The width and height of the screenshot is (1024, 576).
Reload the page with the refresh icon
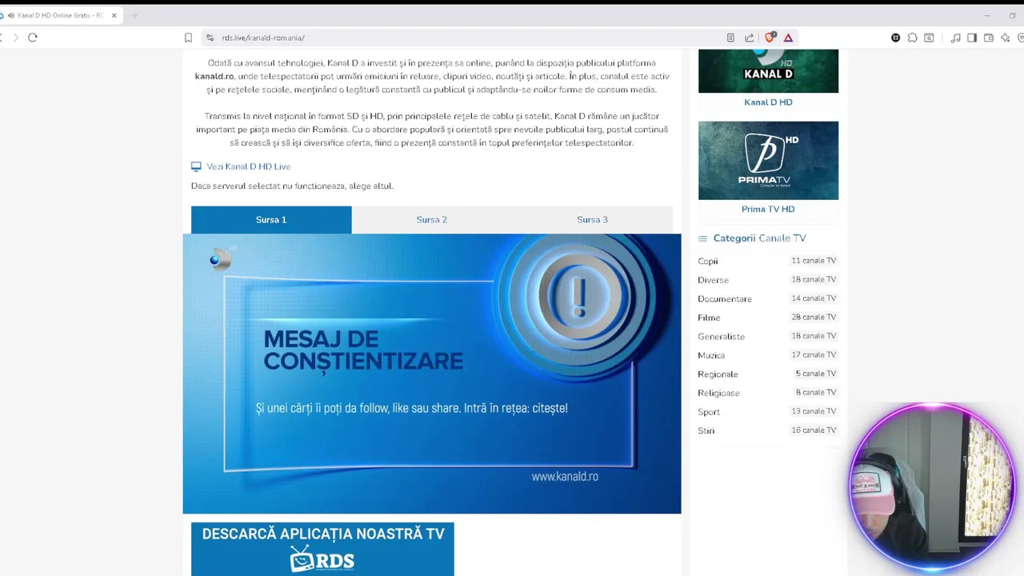pyautogui.click(x=33, y=38)
